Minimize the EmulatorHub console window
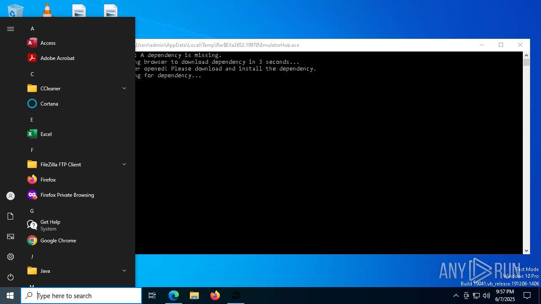 coord(481,45)
